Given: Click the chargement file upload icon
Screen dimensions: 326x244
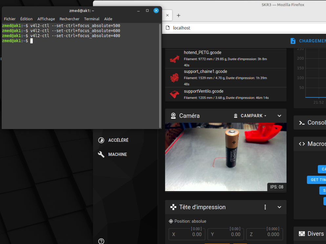Looking at the screenshot, I should (x=293, y=41).
